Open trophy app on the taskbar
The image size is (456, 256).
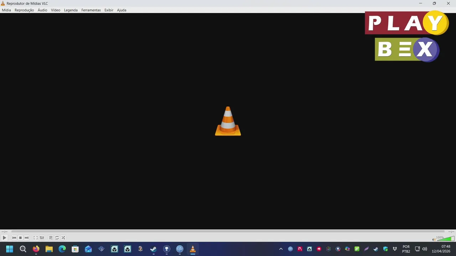click(167, 249)
